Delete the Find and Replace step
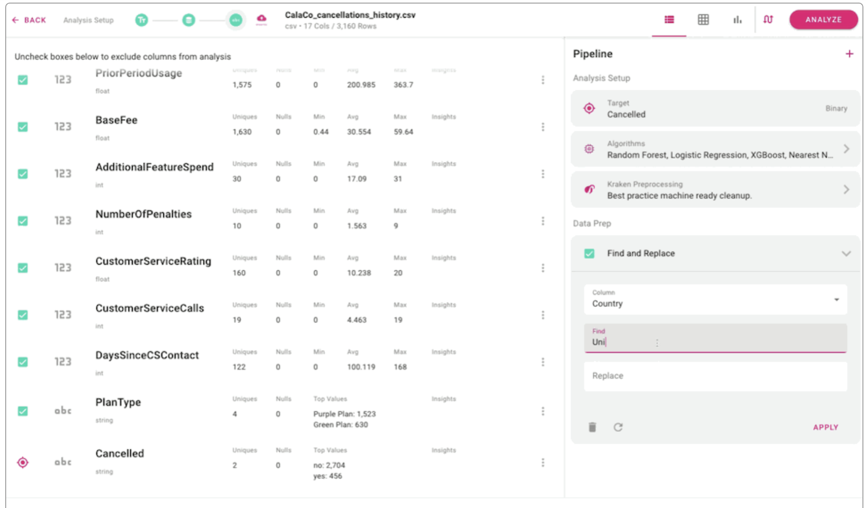The image size is (866, 508). click(592, 427)
